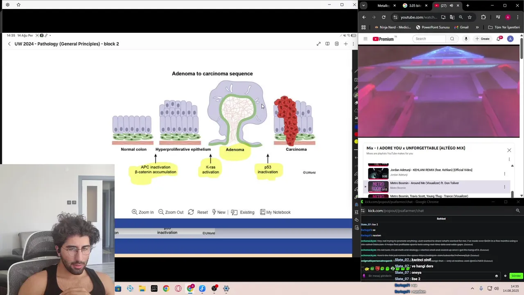Open chat settings gear next to Gönder

[505, 276]
